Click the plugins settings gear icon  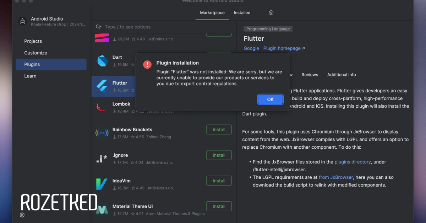click(271, 13)
